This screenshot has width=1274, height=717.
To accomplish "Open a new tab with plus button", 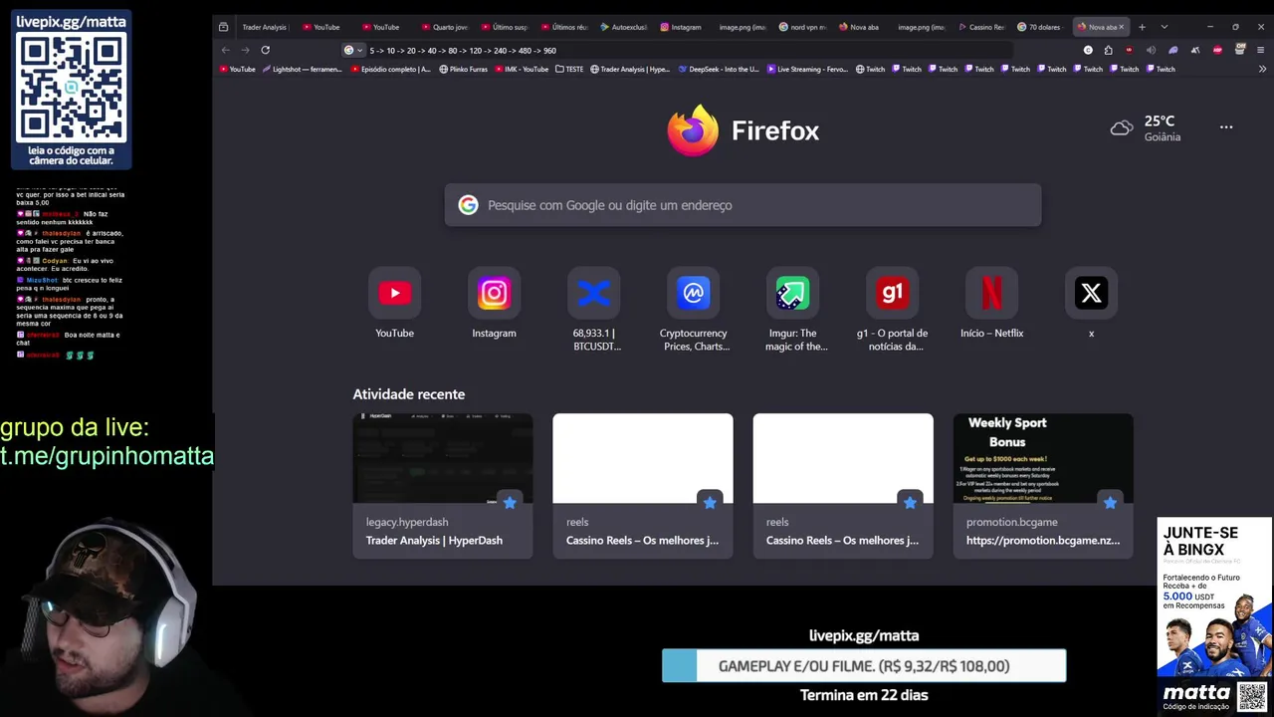I will click(x=1142, y=27).
